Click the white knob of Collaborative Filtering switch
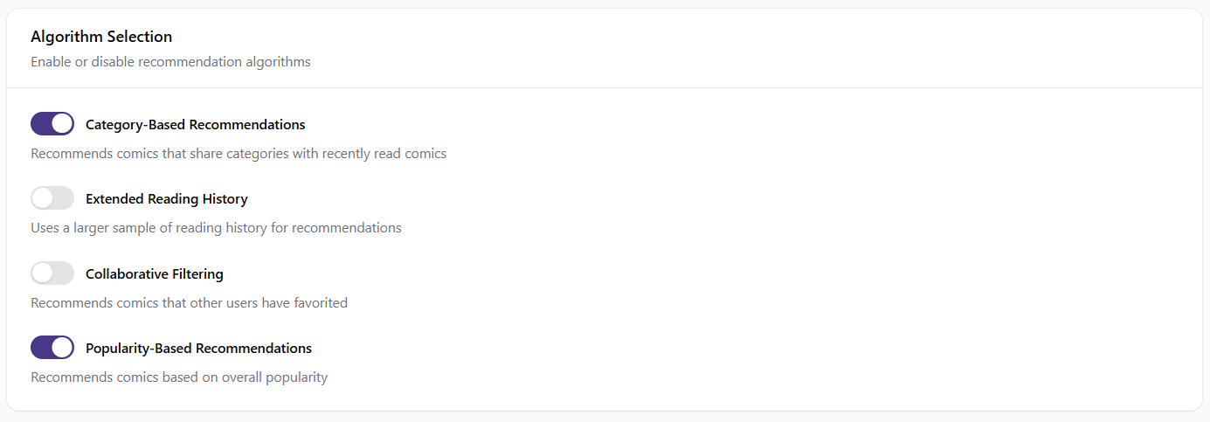This screenshot has width=1210, height=422. tap(43, 273)
